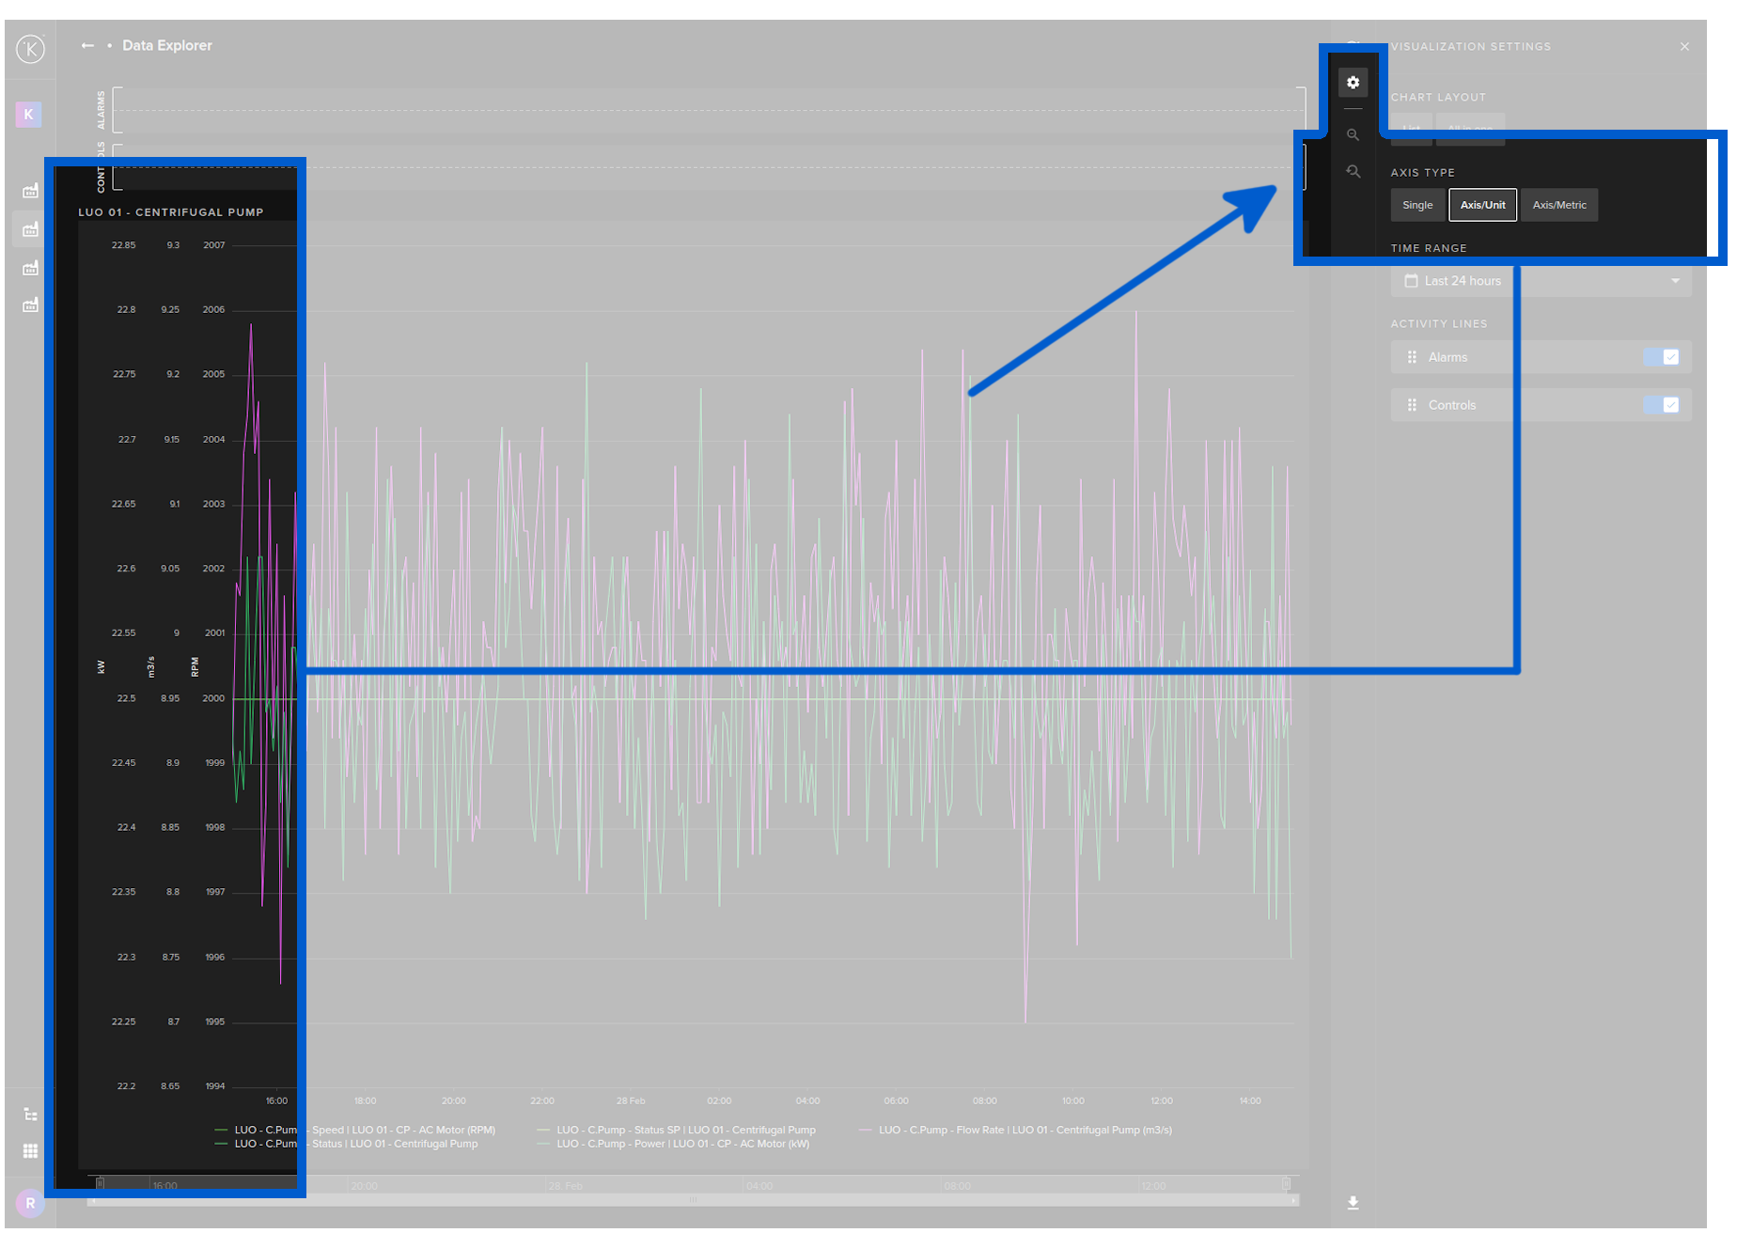The height and width of the screenshot is (1233, 1737).
Task: Open the R user avatar menu
Action: click(x=30, y=1203)
